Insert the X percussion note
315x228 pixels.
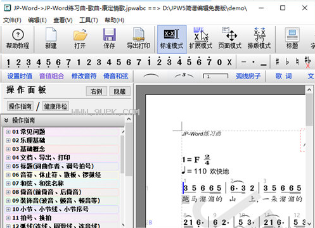(229, 62)
